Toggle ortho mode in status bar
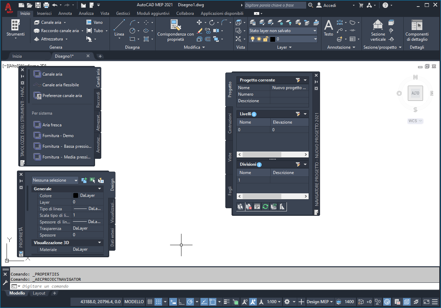The height and width of the screenshot is (308, 441). [181, 302]
